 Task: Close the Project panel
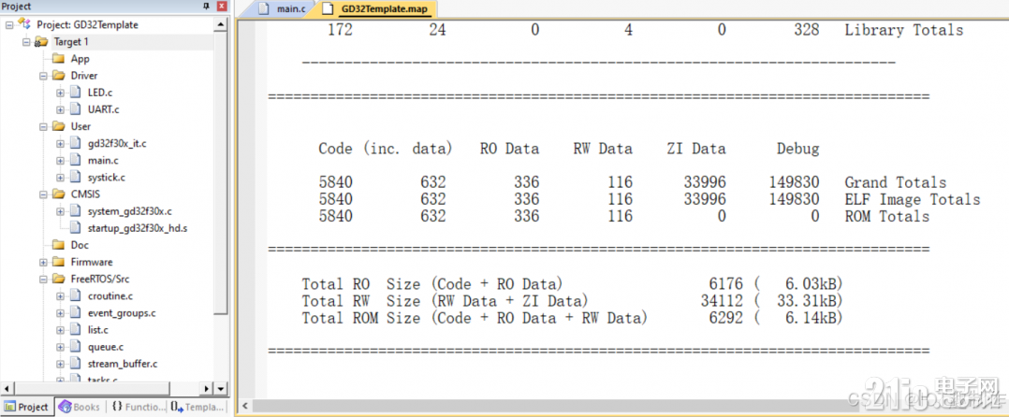(222, 7)
